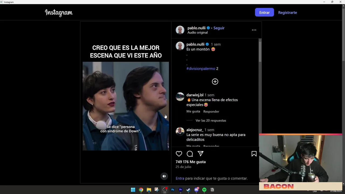Open Notion from taskbar

[x=212, y=190]
